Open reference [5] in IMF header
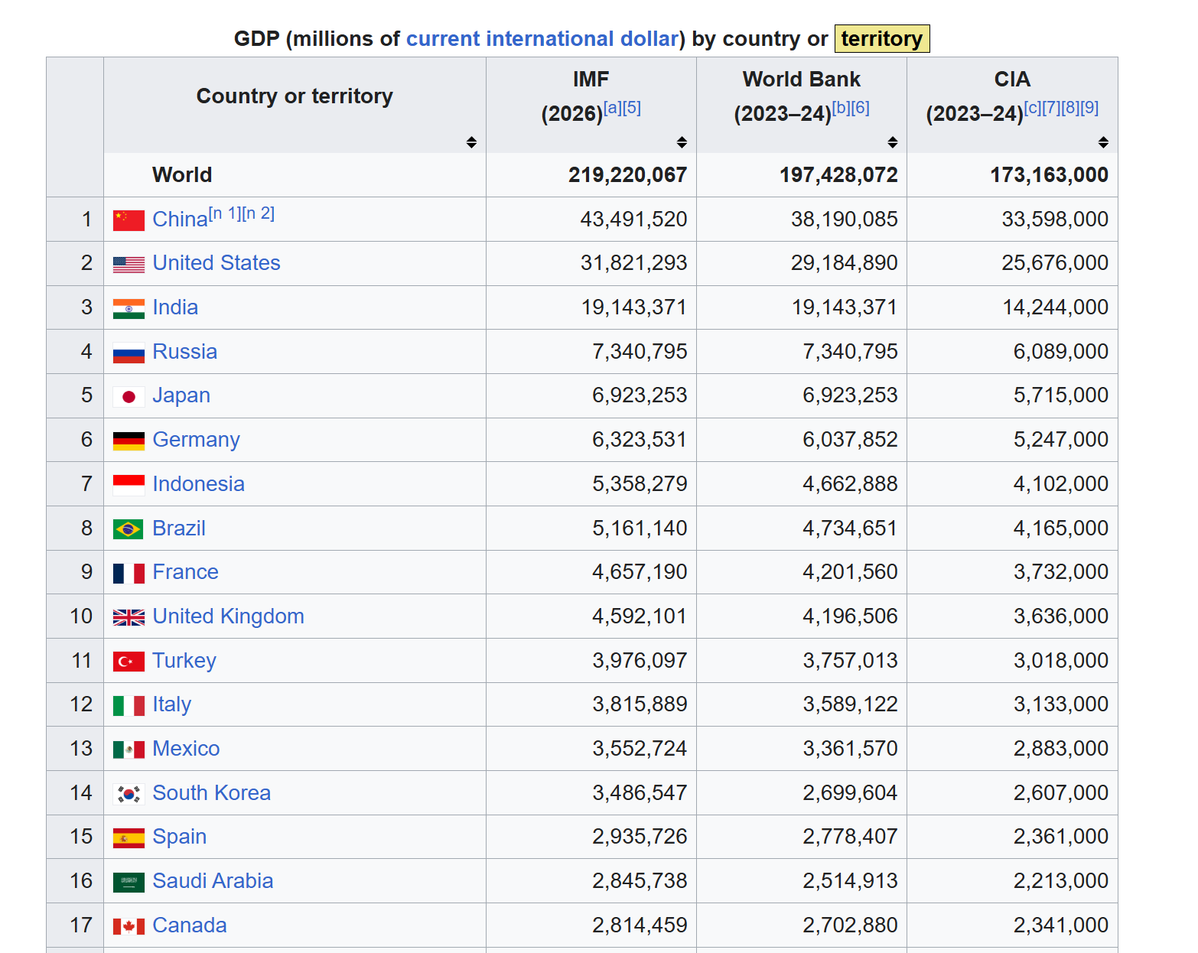Screen dimensions: 1198x953 click(632, 108)
